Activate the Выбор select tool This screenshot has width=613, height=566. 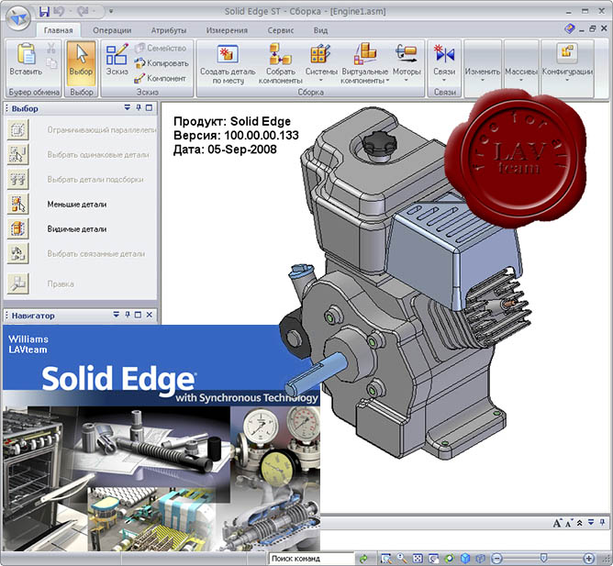pos(82,62)
